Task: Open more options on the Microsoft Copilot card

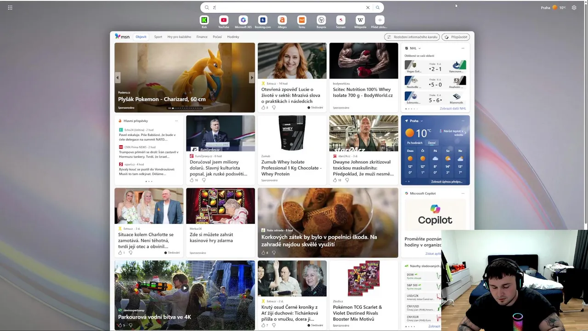Action: pos(463,194)
